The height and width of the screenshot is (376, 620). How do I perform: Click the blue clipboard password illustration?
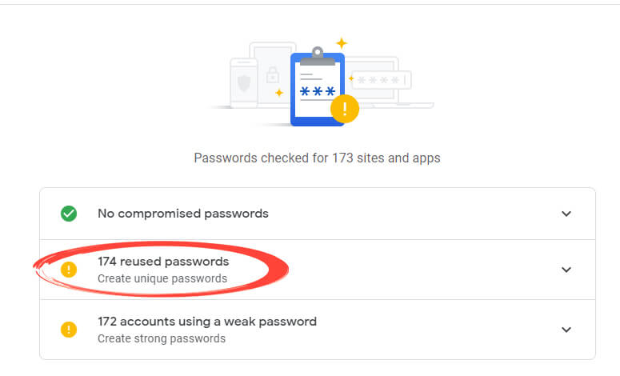tap(318, 89)
